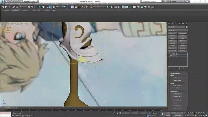Expand the FFD 3x3x3 stack entry
The width and height of the screenshot is (208, 117).
click(171, 54)
